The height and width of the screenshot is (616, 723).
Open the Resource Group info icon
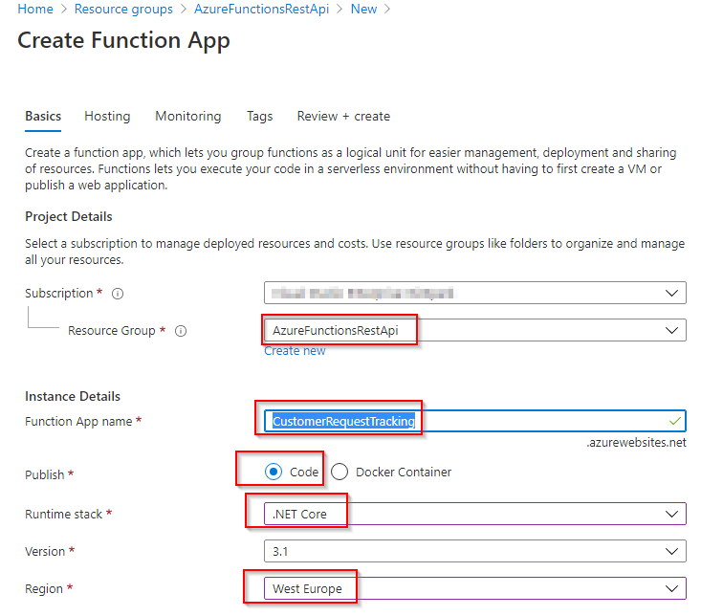pyautogui.click(x=181, y=331)
